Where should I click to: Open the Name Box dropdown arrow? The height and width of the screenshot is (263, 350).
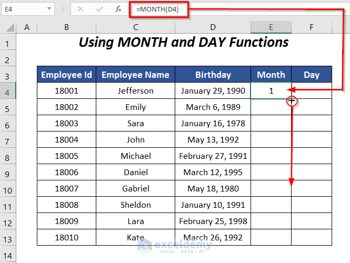[49, 9]
